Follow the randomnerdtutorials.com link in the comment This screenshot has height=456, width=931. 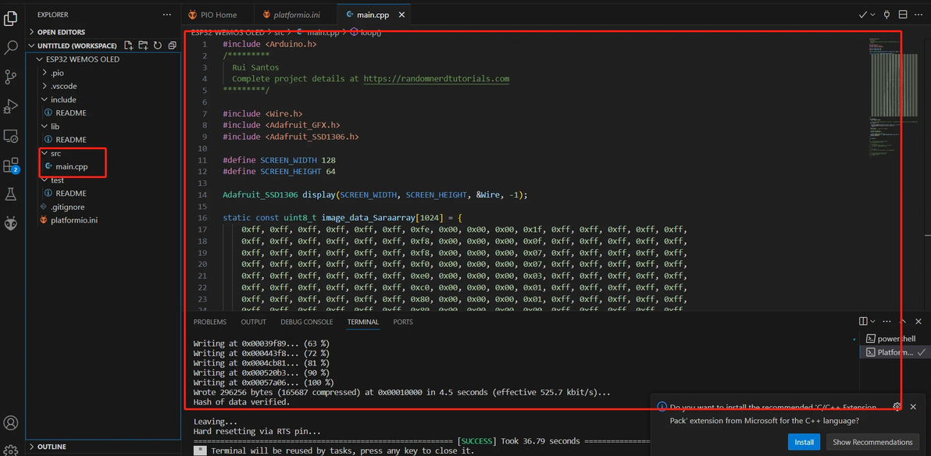click(437, 78)
